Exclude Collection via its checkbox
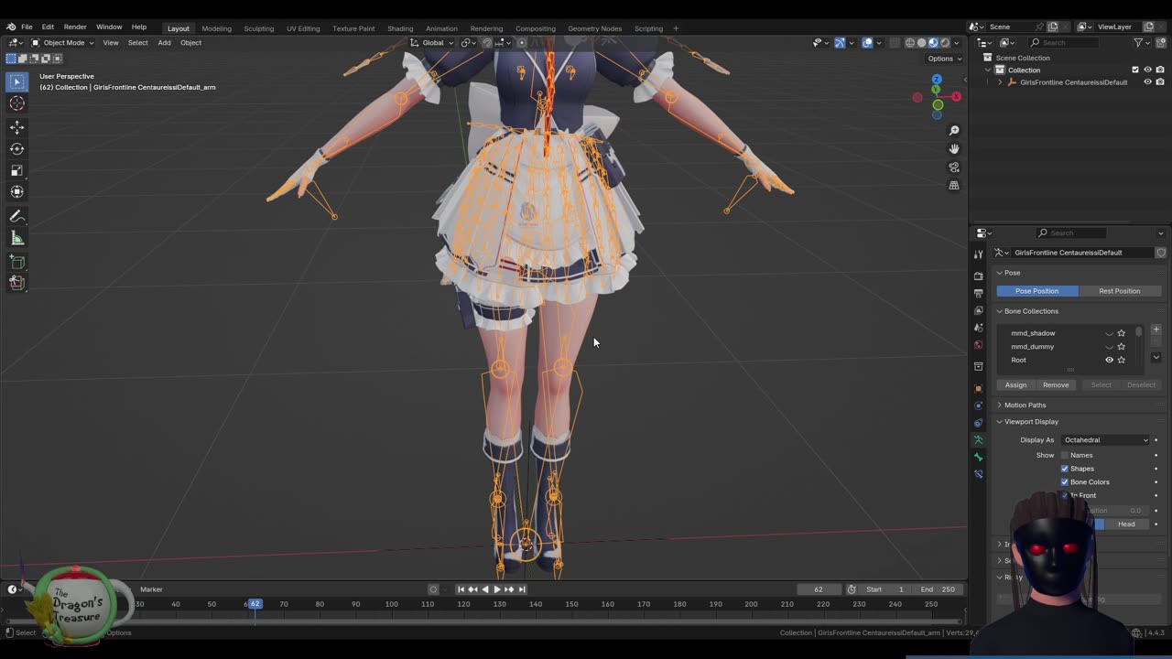1172x659 pixels. point(1135,70)
